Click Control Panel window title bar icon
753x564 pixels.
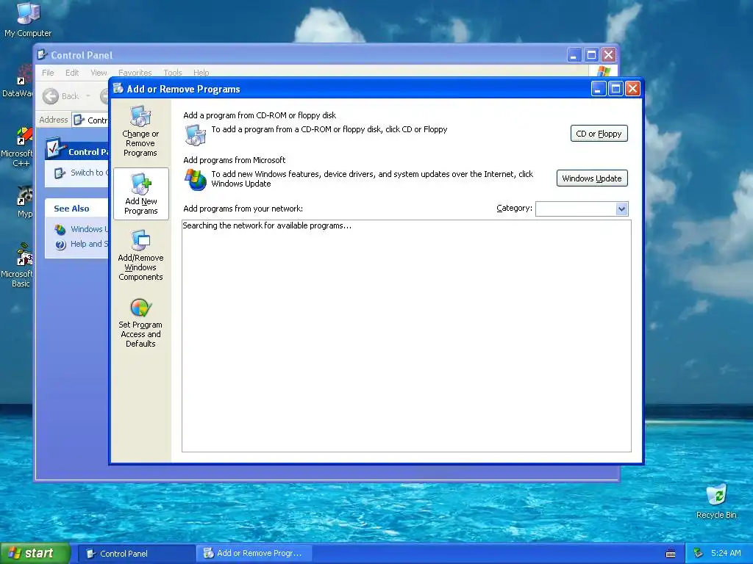[x=42, y=54]
